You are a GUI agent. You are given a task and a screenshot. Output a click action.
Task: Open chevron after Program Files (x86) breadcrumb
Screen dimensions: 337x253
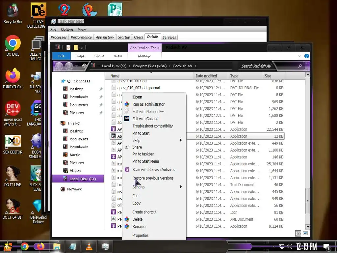tap(170, 66)
